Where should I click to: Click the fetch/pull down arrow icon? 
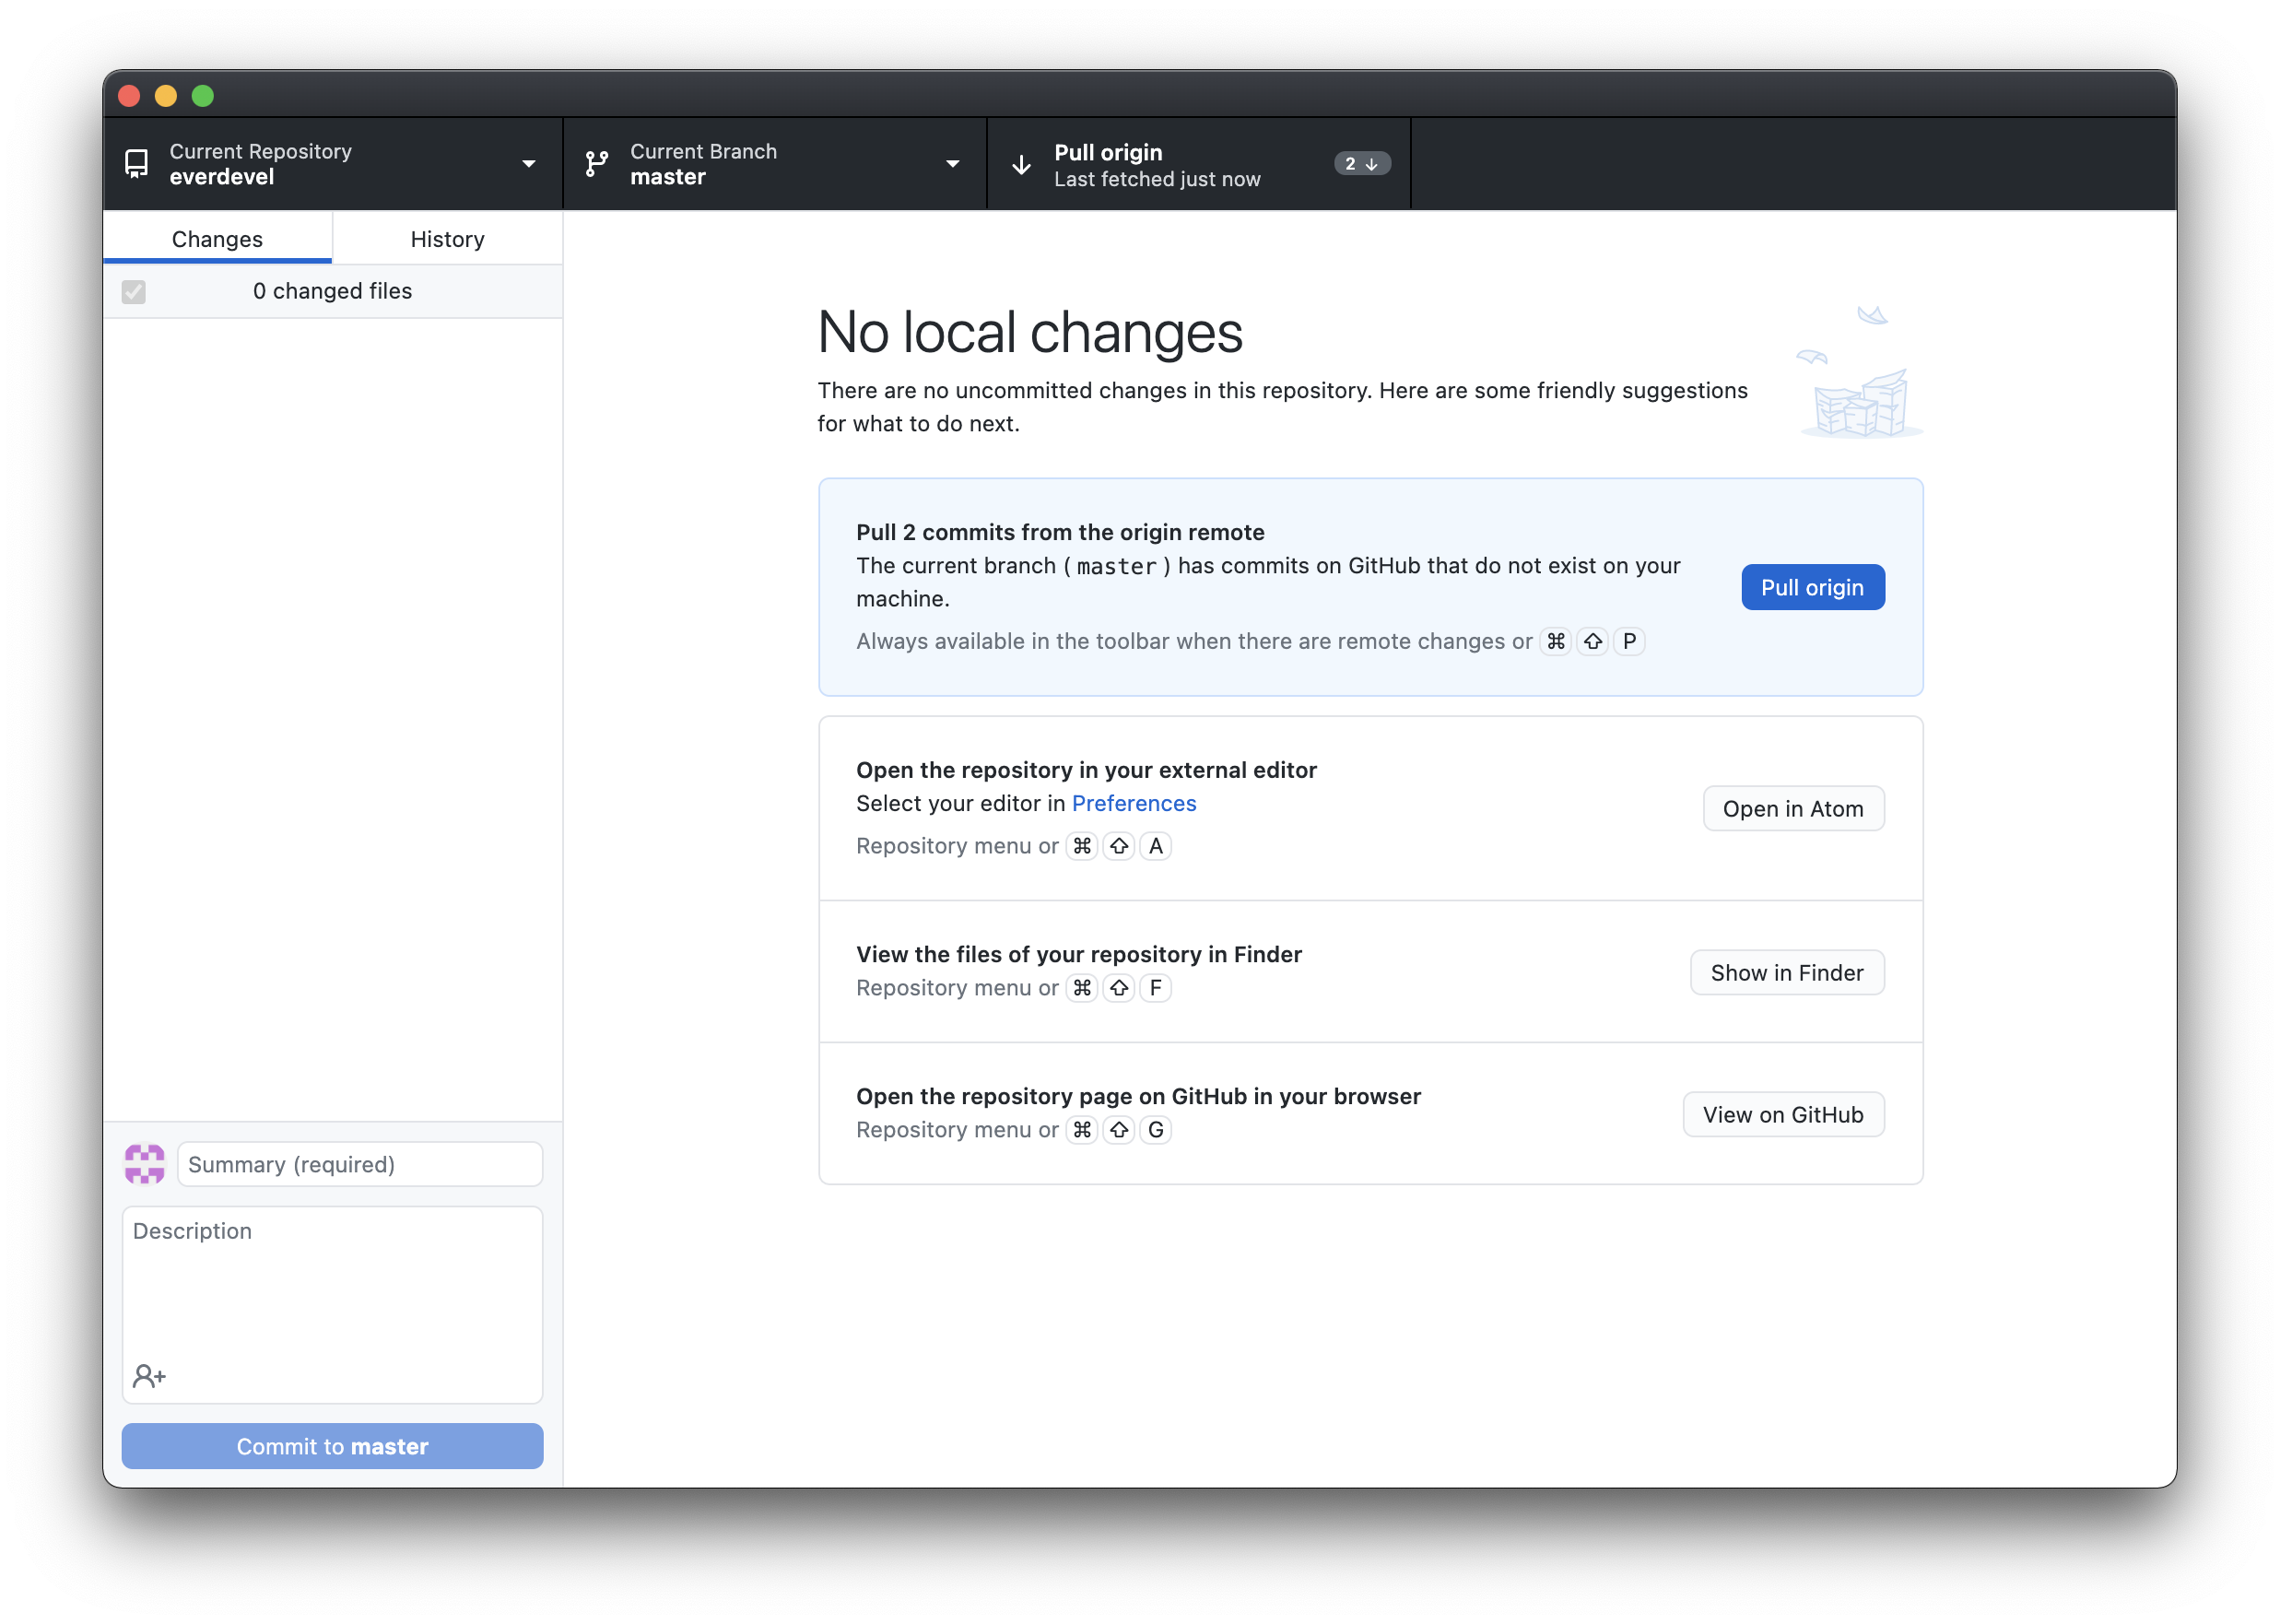point(1022,161)
